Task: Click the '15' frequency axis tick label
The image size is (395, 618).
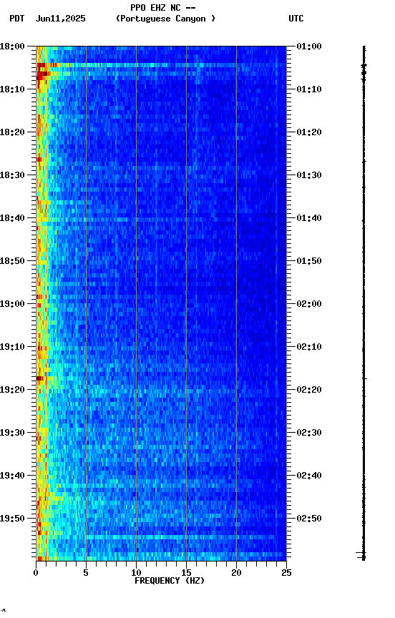Action: coord(186,573)
